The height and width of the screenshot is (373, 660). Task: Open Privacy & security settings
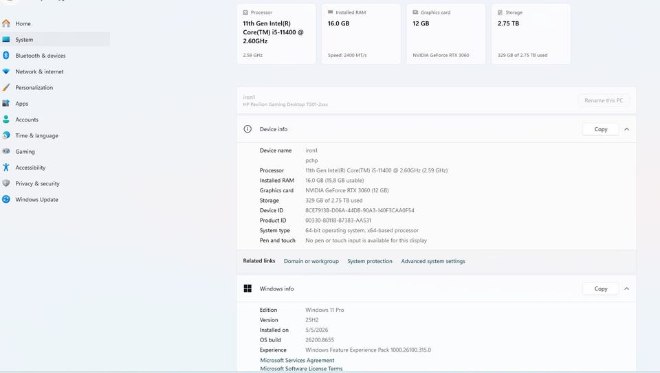pyautogui.click(x=55, y=183)
